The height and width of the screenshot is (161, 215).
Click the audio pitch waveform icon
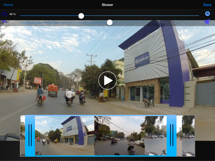(4, 21)
